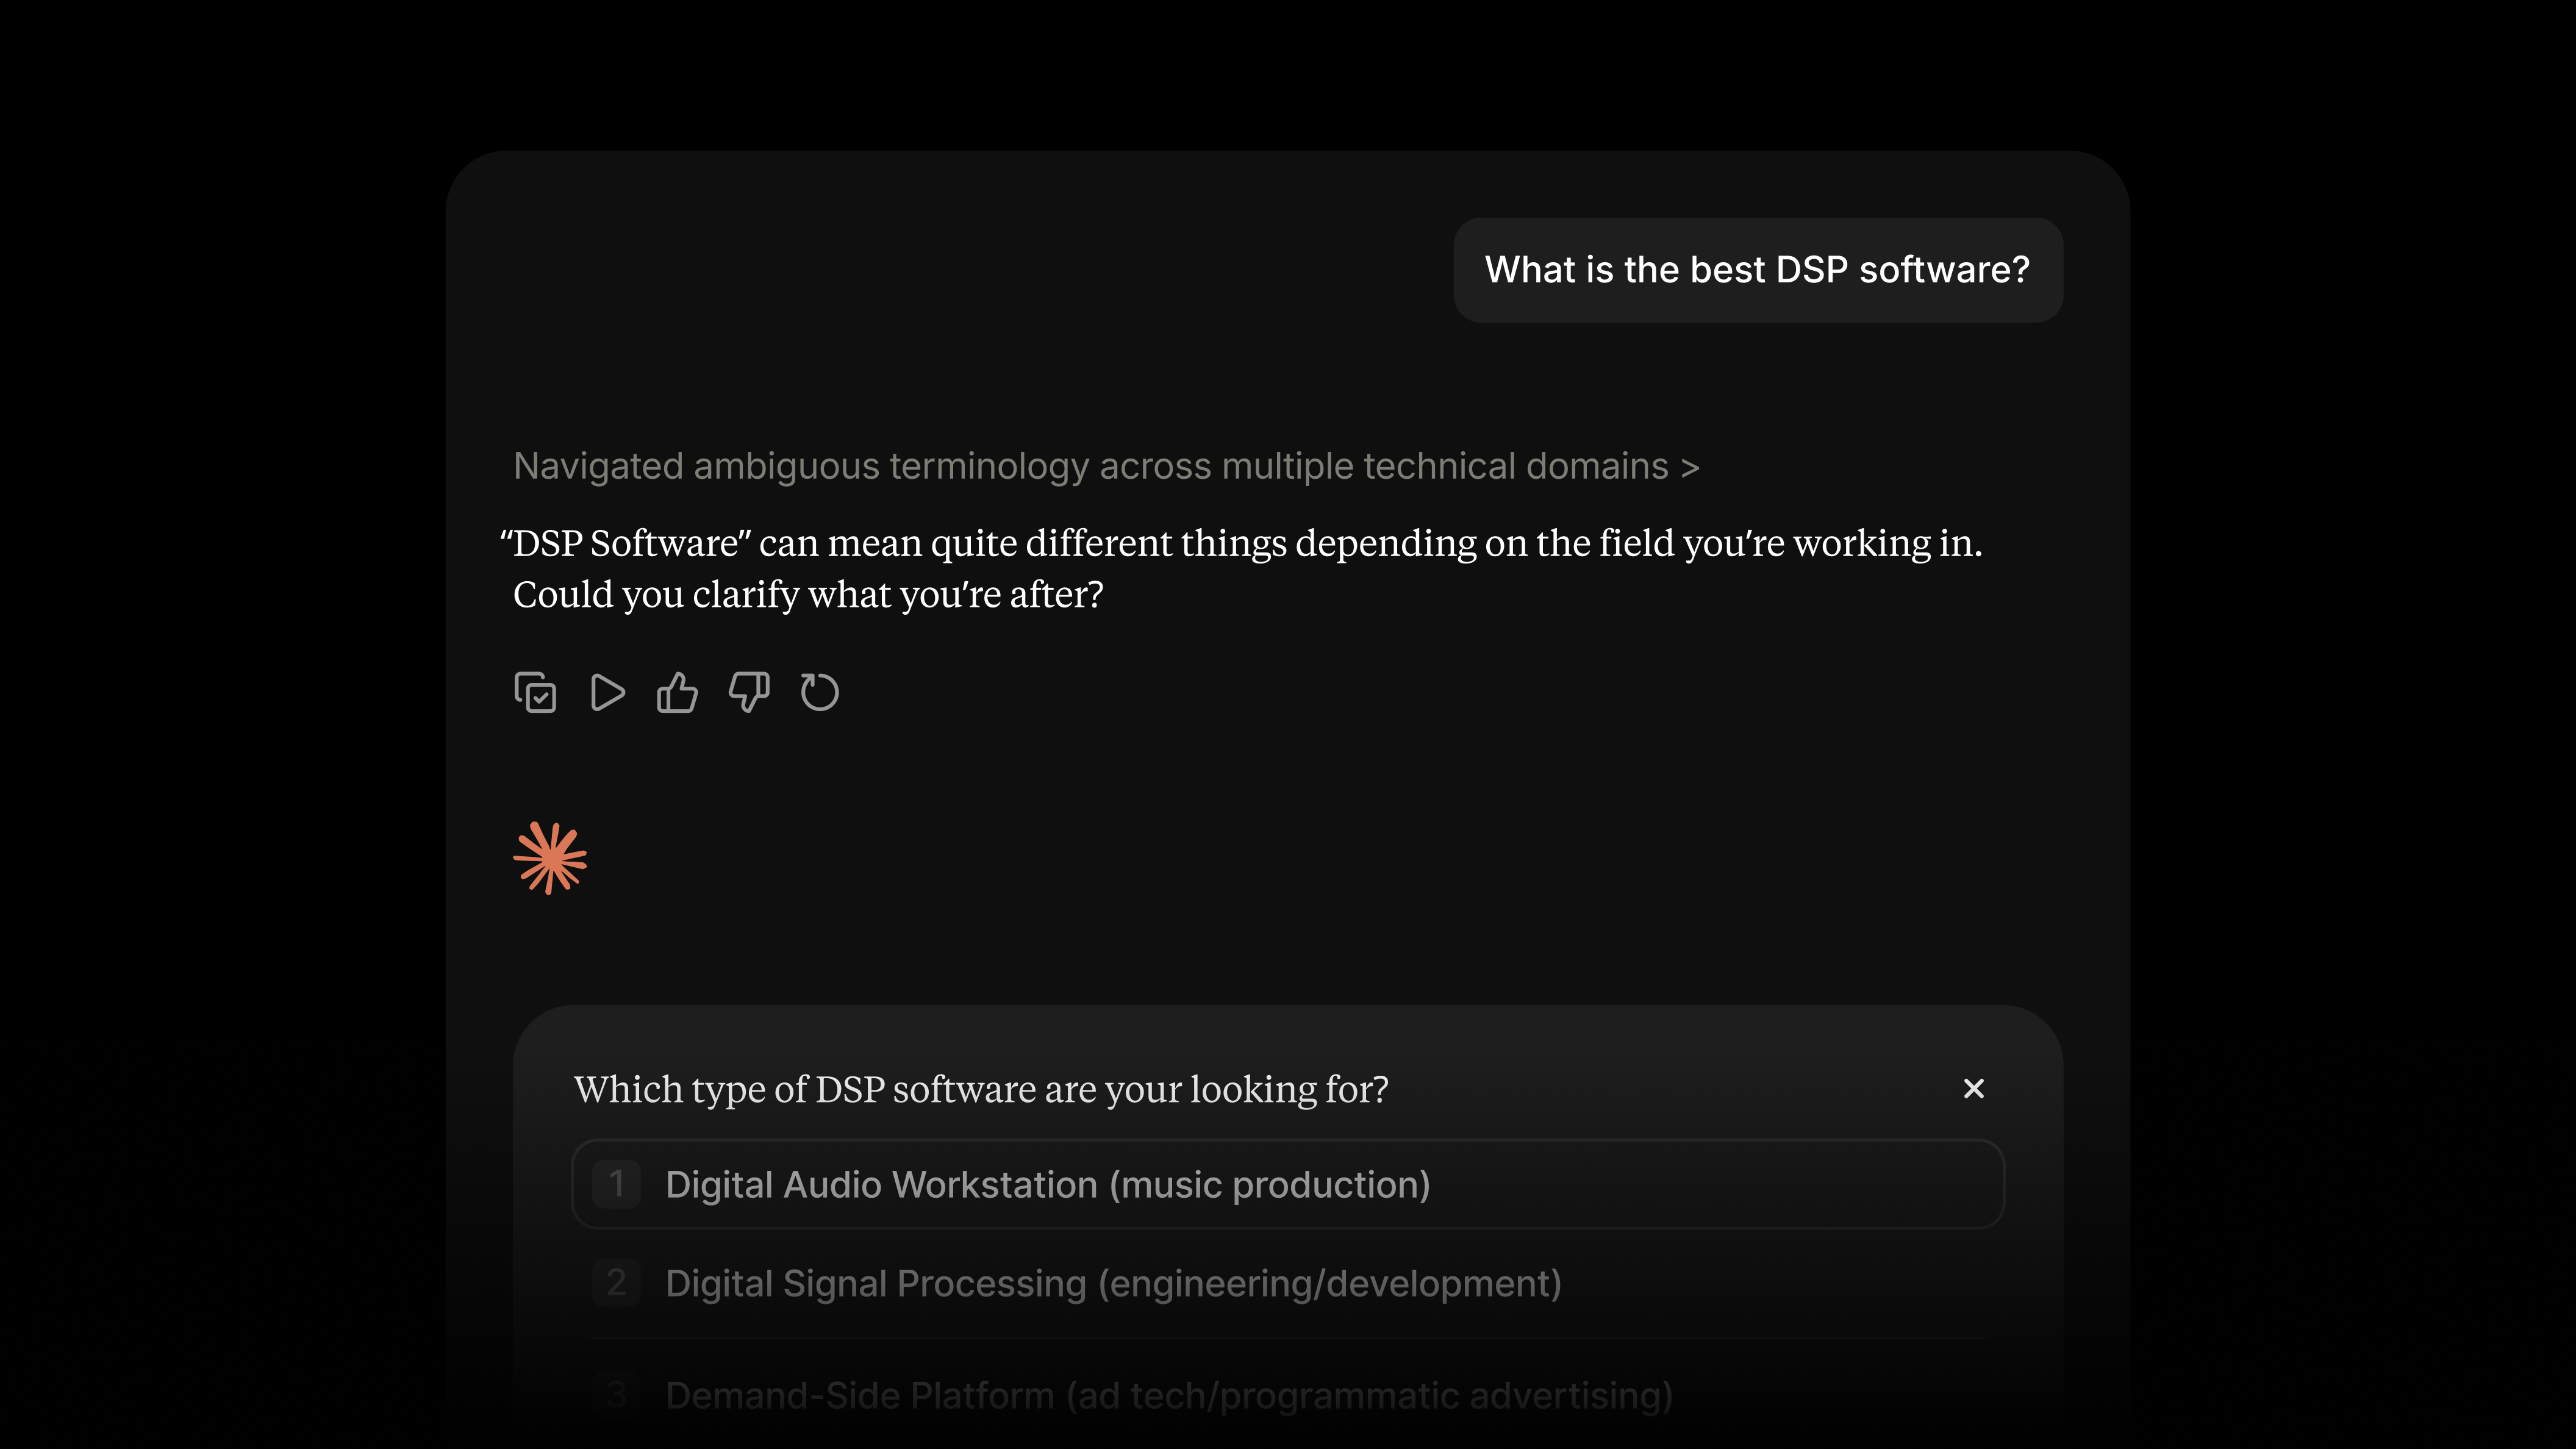This screenshot has height=1449, width=2576.
Task: Click the 'Which type of DSP software' question text
Action: coord(981,1089)
